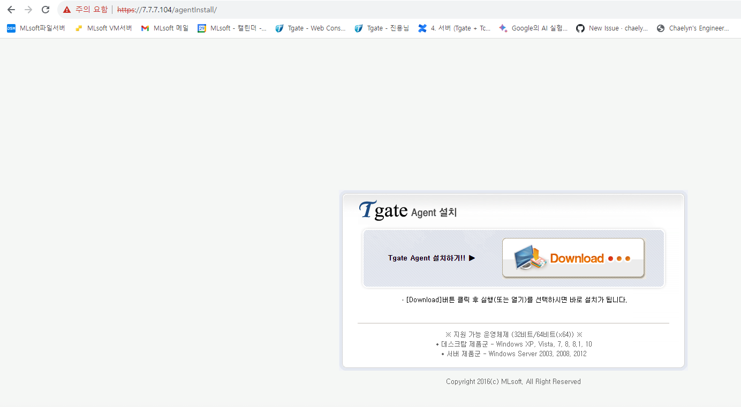Go forward to the next page
741x407 pixels.
[x=28, y=10]
